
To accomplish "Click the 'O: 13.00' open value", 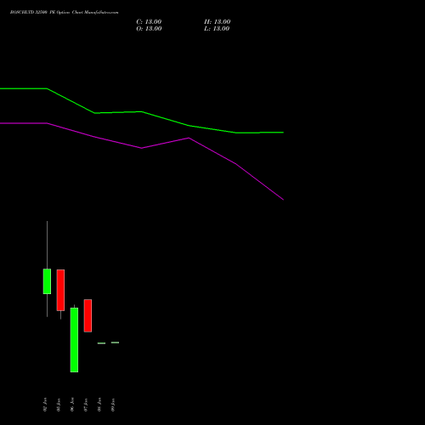I will pos(149,29).
